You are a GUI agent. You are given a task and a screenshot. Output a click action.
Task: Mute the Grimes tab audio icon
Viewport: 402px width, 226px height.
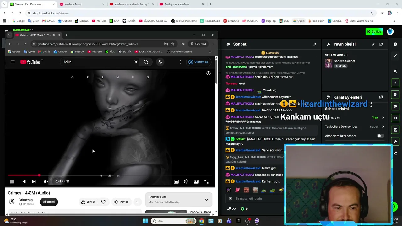(54, 35)
